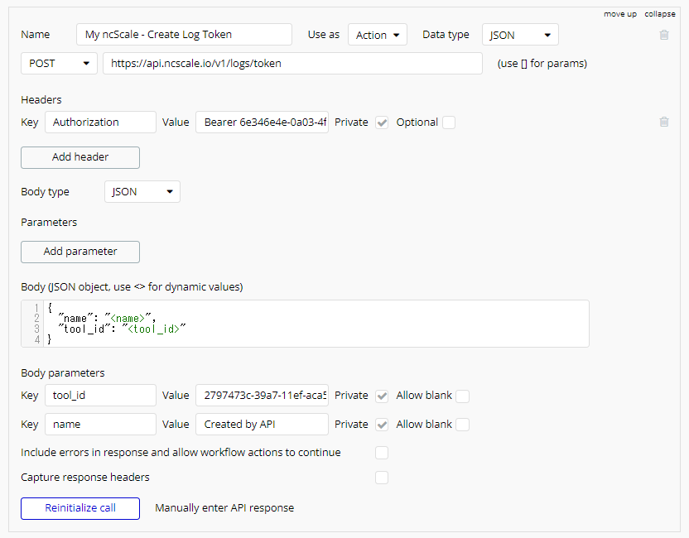Click the Authorization header key field
Screen dimensions: 689x538
point(101,122)
